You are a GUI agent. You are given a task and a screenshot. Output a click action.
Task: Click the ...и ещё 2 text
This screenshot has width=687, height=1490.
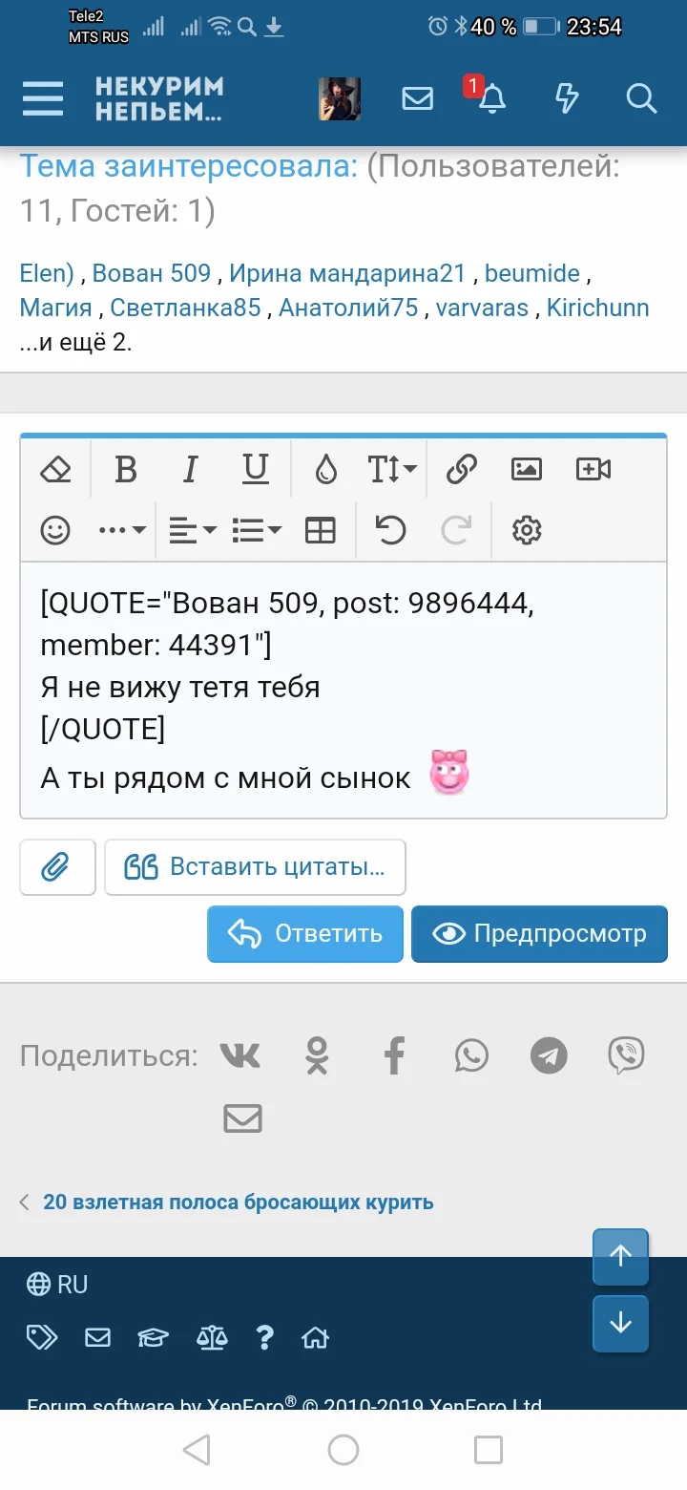pyautogui.click(x=75, y=343)
